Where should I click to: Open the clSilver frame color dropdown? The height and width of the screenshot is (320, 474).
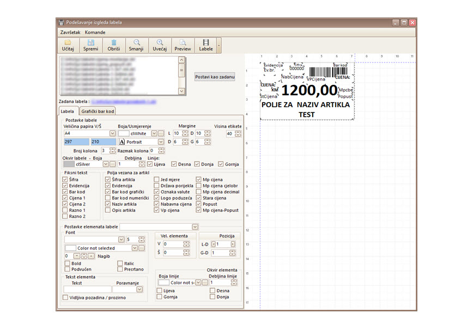[x=106, y=164]
